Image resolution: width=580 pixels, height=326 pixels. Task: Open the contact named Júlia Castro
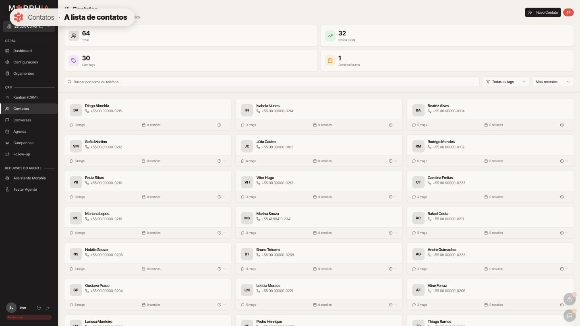(266, 142)
